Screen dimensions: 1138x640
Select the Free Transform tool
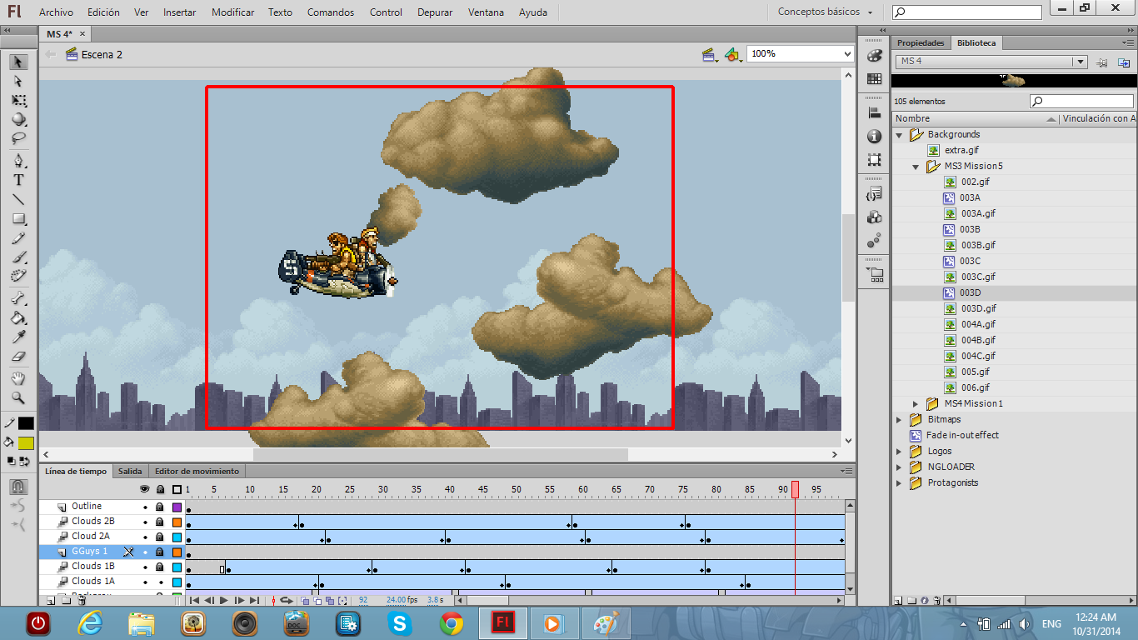(18, 101)
